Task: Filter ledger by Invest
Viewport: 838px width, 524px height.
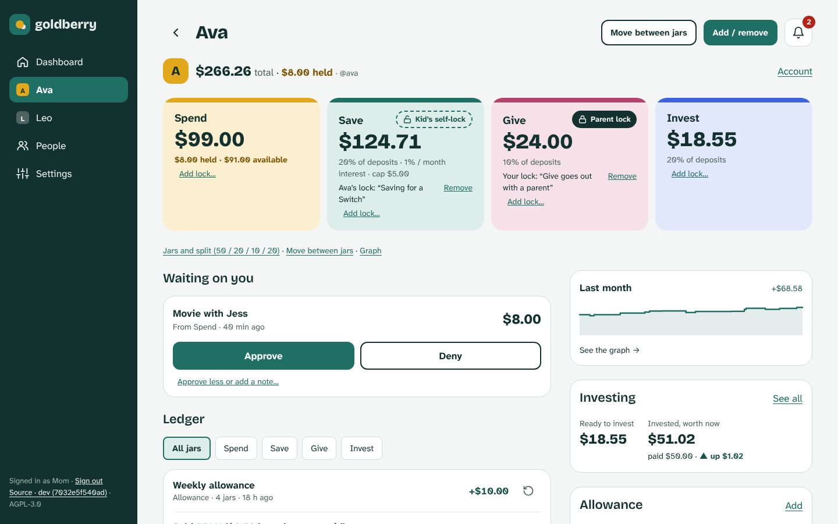Action: 361,448
